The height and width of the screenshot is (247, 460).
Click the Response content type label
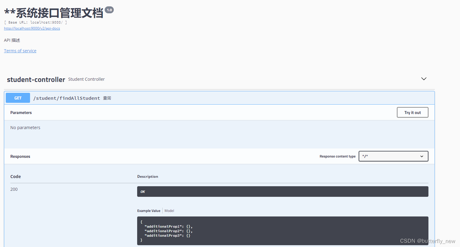[337, 156]
